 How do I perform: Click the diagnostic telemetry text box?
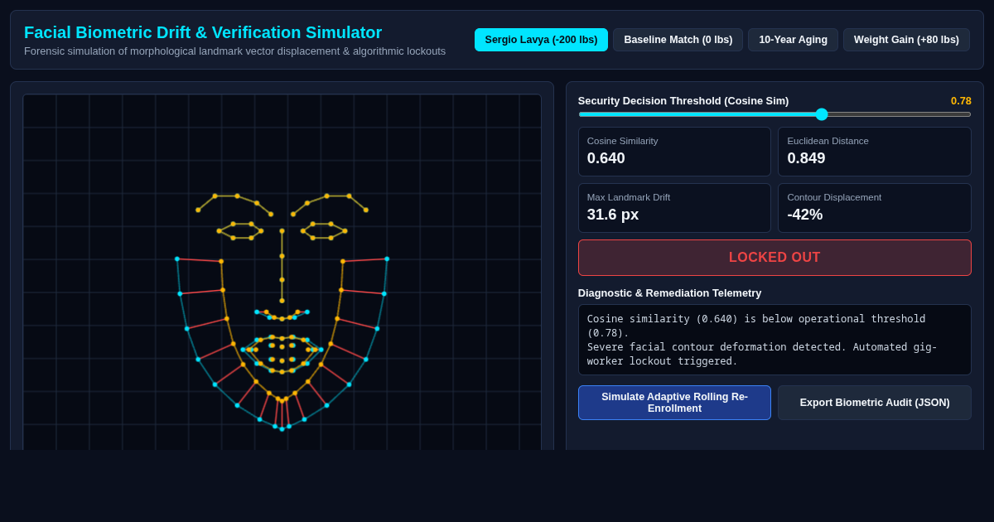click(x=774, y=340)
